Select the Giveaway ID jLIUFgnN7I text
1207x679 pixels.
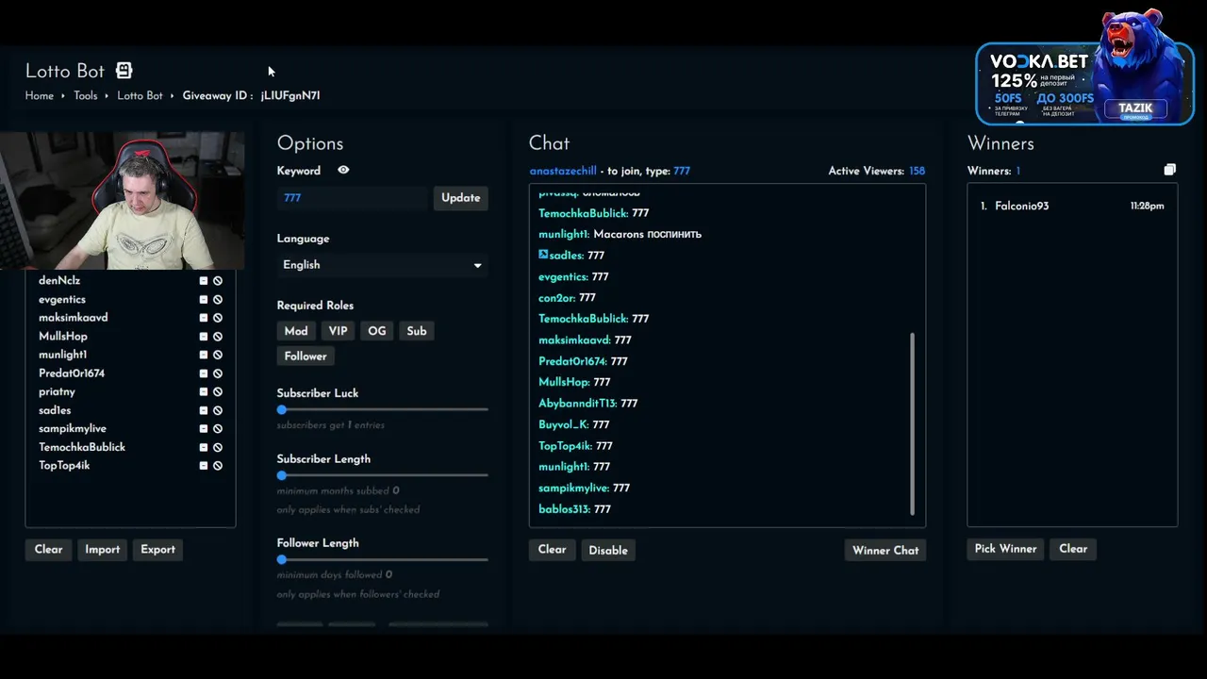coord(290,96)
